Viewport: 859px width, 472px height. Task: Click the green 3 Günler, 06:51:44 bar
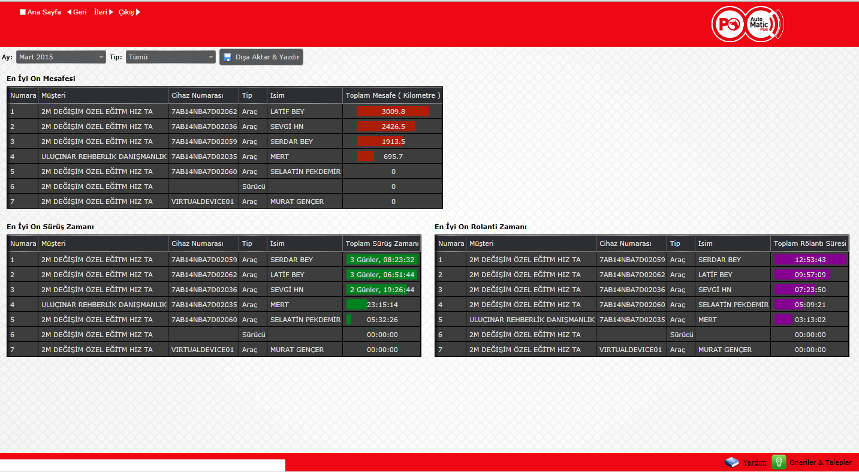pyautogui.click(x=381, y=275)
